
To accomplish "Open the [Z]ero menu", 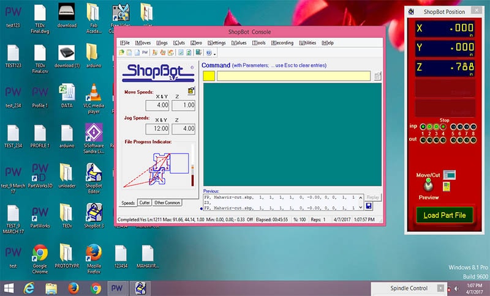I will 196,43.
